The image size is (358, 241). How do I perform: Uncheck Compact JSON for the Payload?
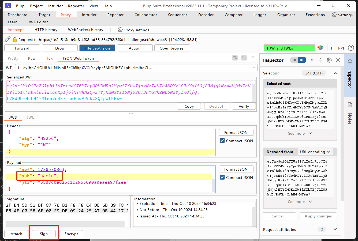click(x=222, y=177)
